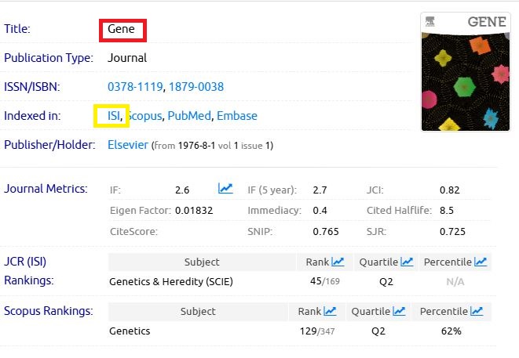Follow the ISI indexing link
Screen dimensions: 519x358
pos(114,116)
